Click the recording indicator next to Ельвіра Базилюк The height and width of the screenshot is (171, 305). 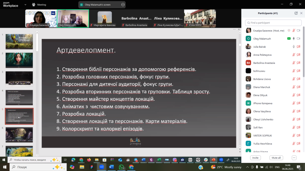289,31
